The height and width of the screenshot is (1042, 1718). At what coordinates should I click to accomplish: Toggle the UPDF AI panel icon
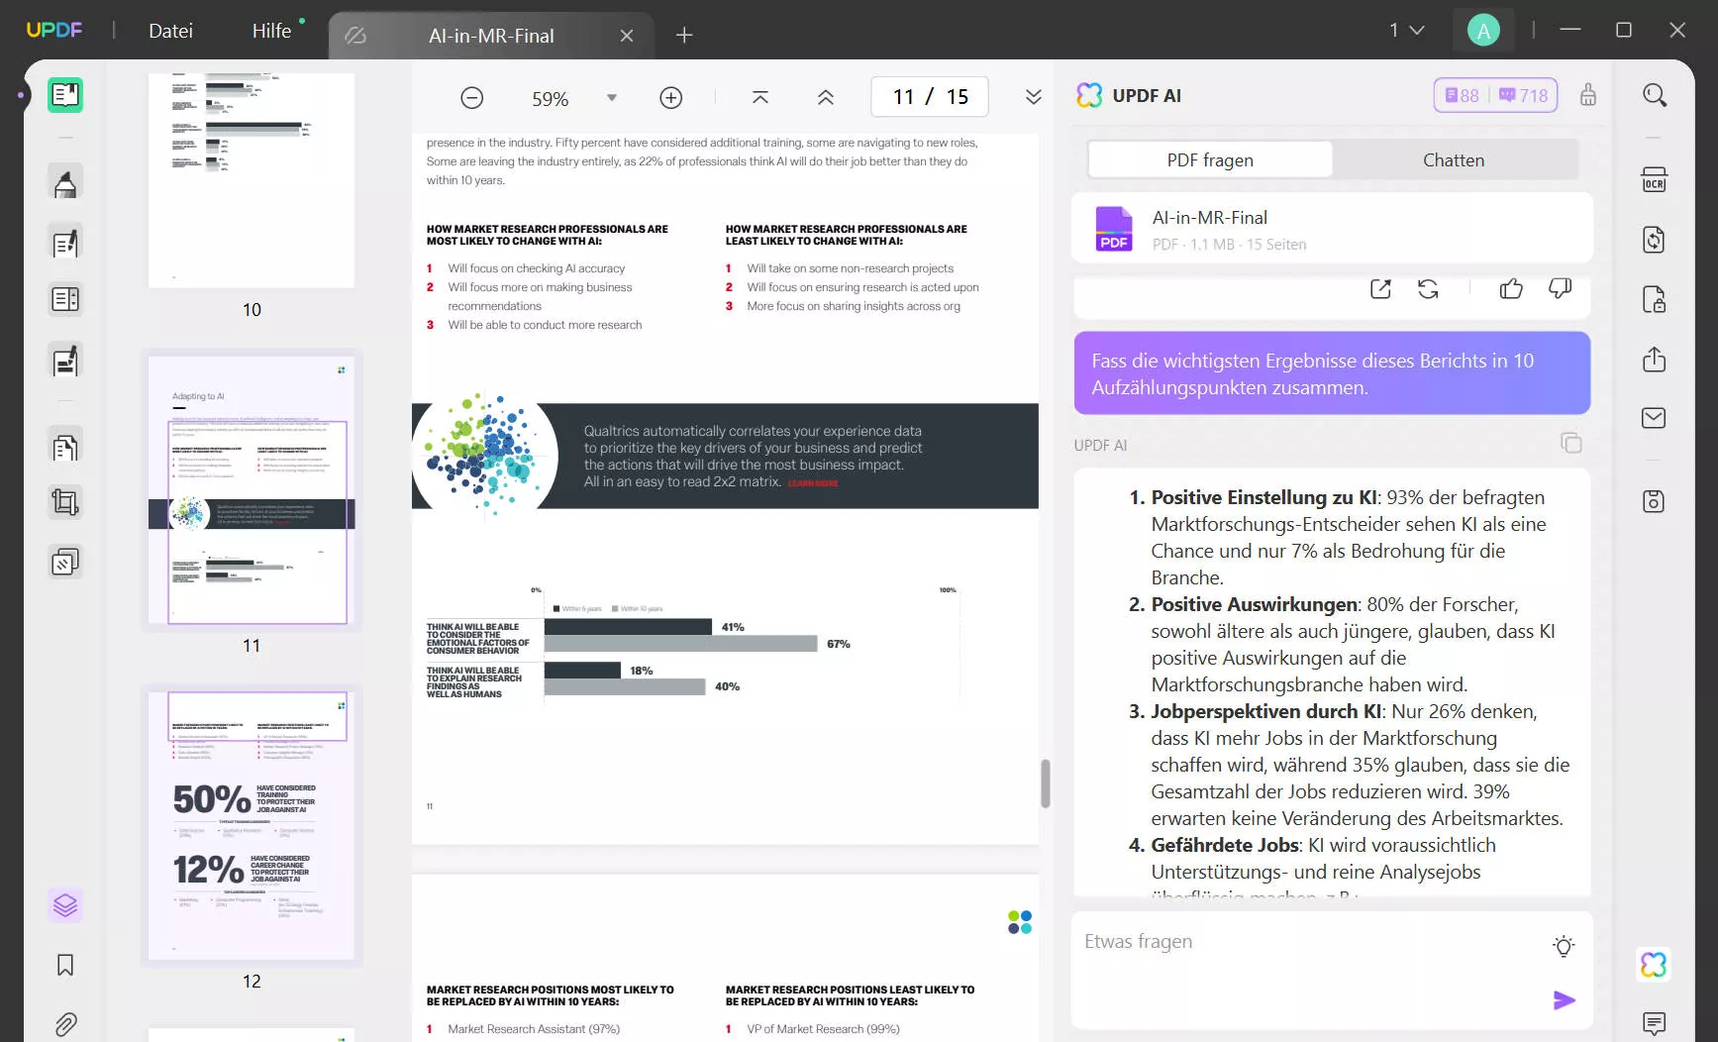pos(1655,964)
